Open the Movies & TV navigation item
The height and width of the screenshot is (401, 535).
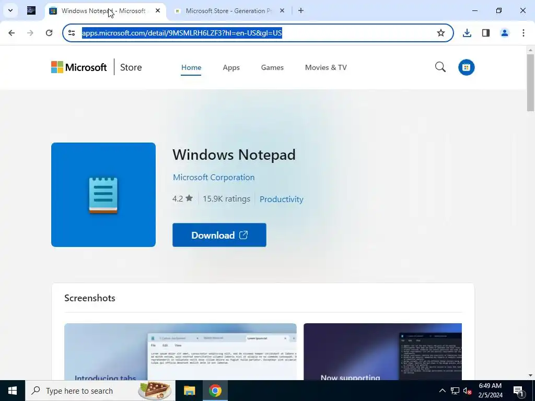[x=326, y=67]
